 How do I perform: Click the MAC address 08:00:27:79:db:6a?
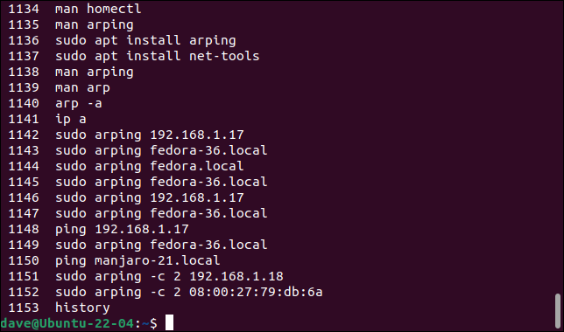click(x=256, y=292)
